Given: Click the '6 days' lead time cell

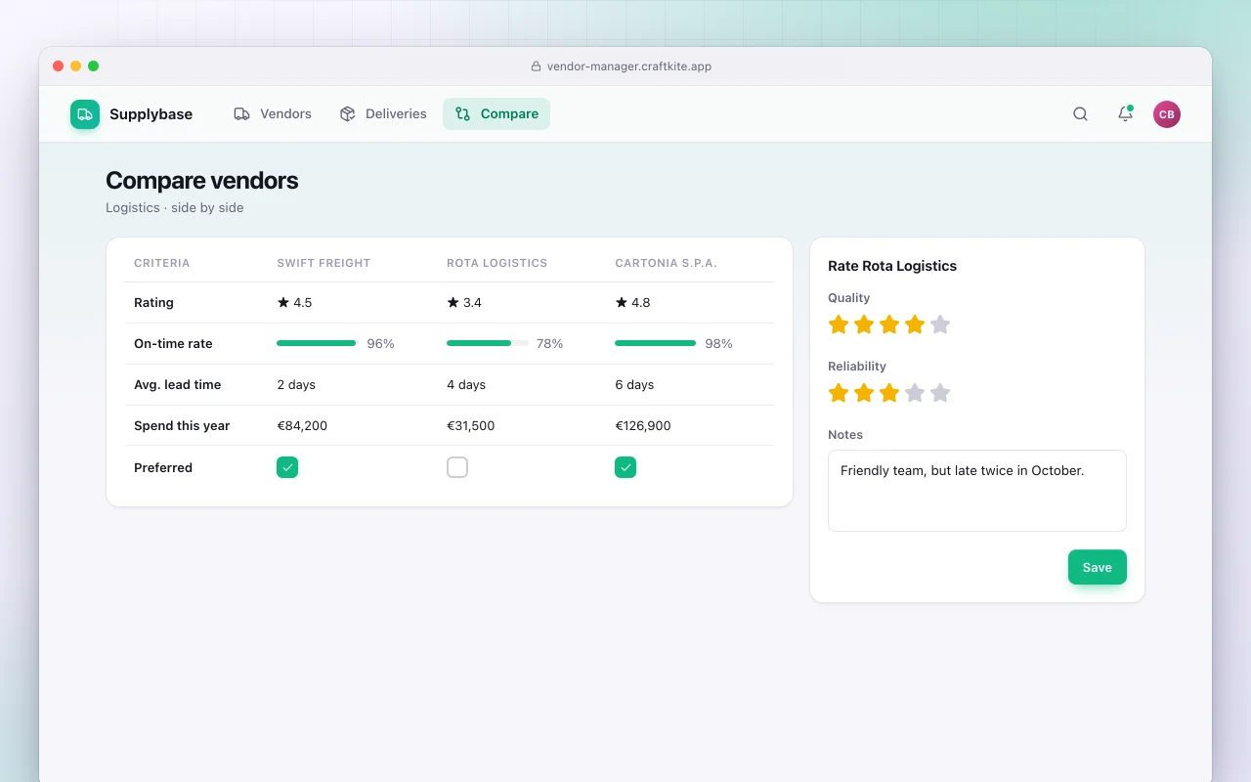Looking at the screenshot, I should (x=634, y=385).
